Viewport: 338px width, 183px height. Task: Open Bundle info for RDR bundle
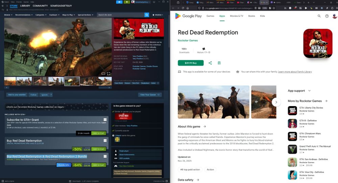[64, 165]
